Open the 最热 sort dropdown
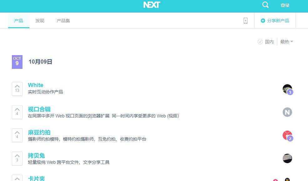Viewport: 308px width, 181px height. pyautogui.click(x=286, y=41)
